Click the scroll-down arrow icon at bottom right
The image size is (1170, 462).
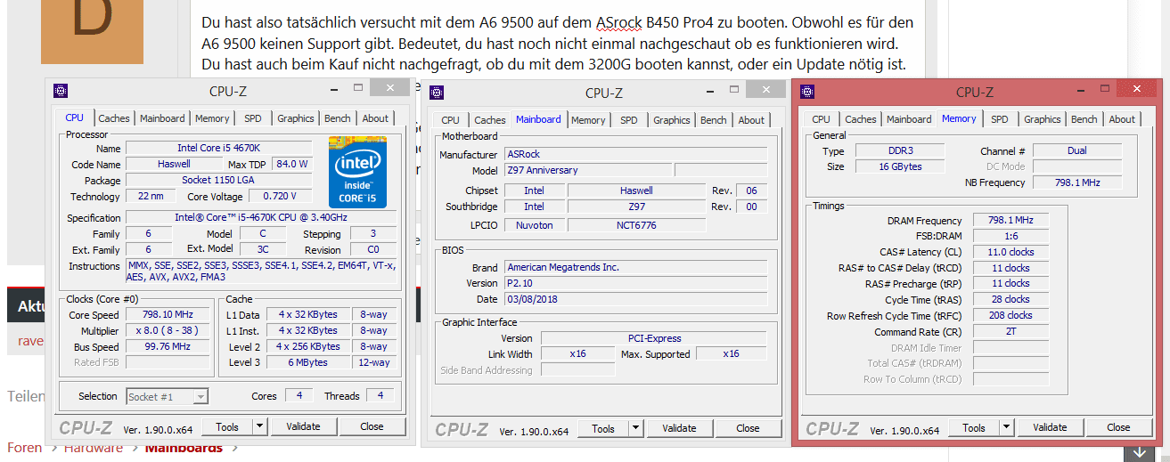pos(1140,451)
